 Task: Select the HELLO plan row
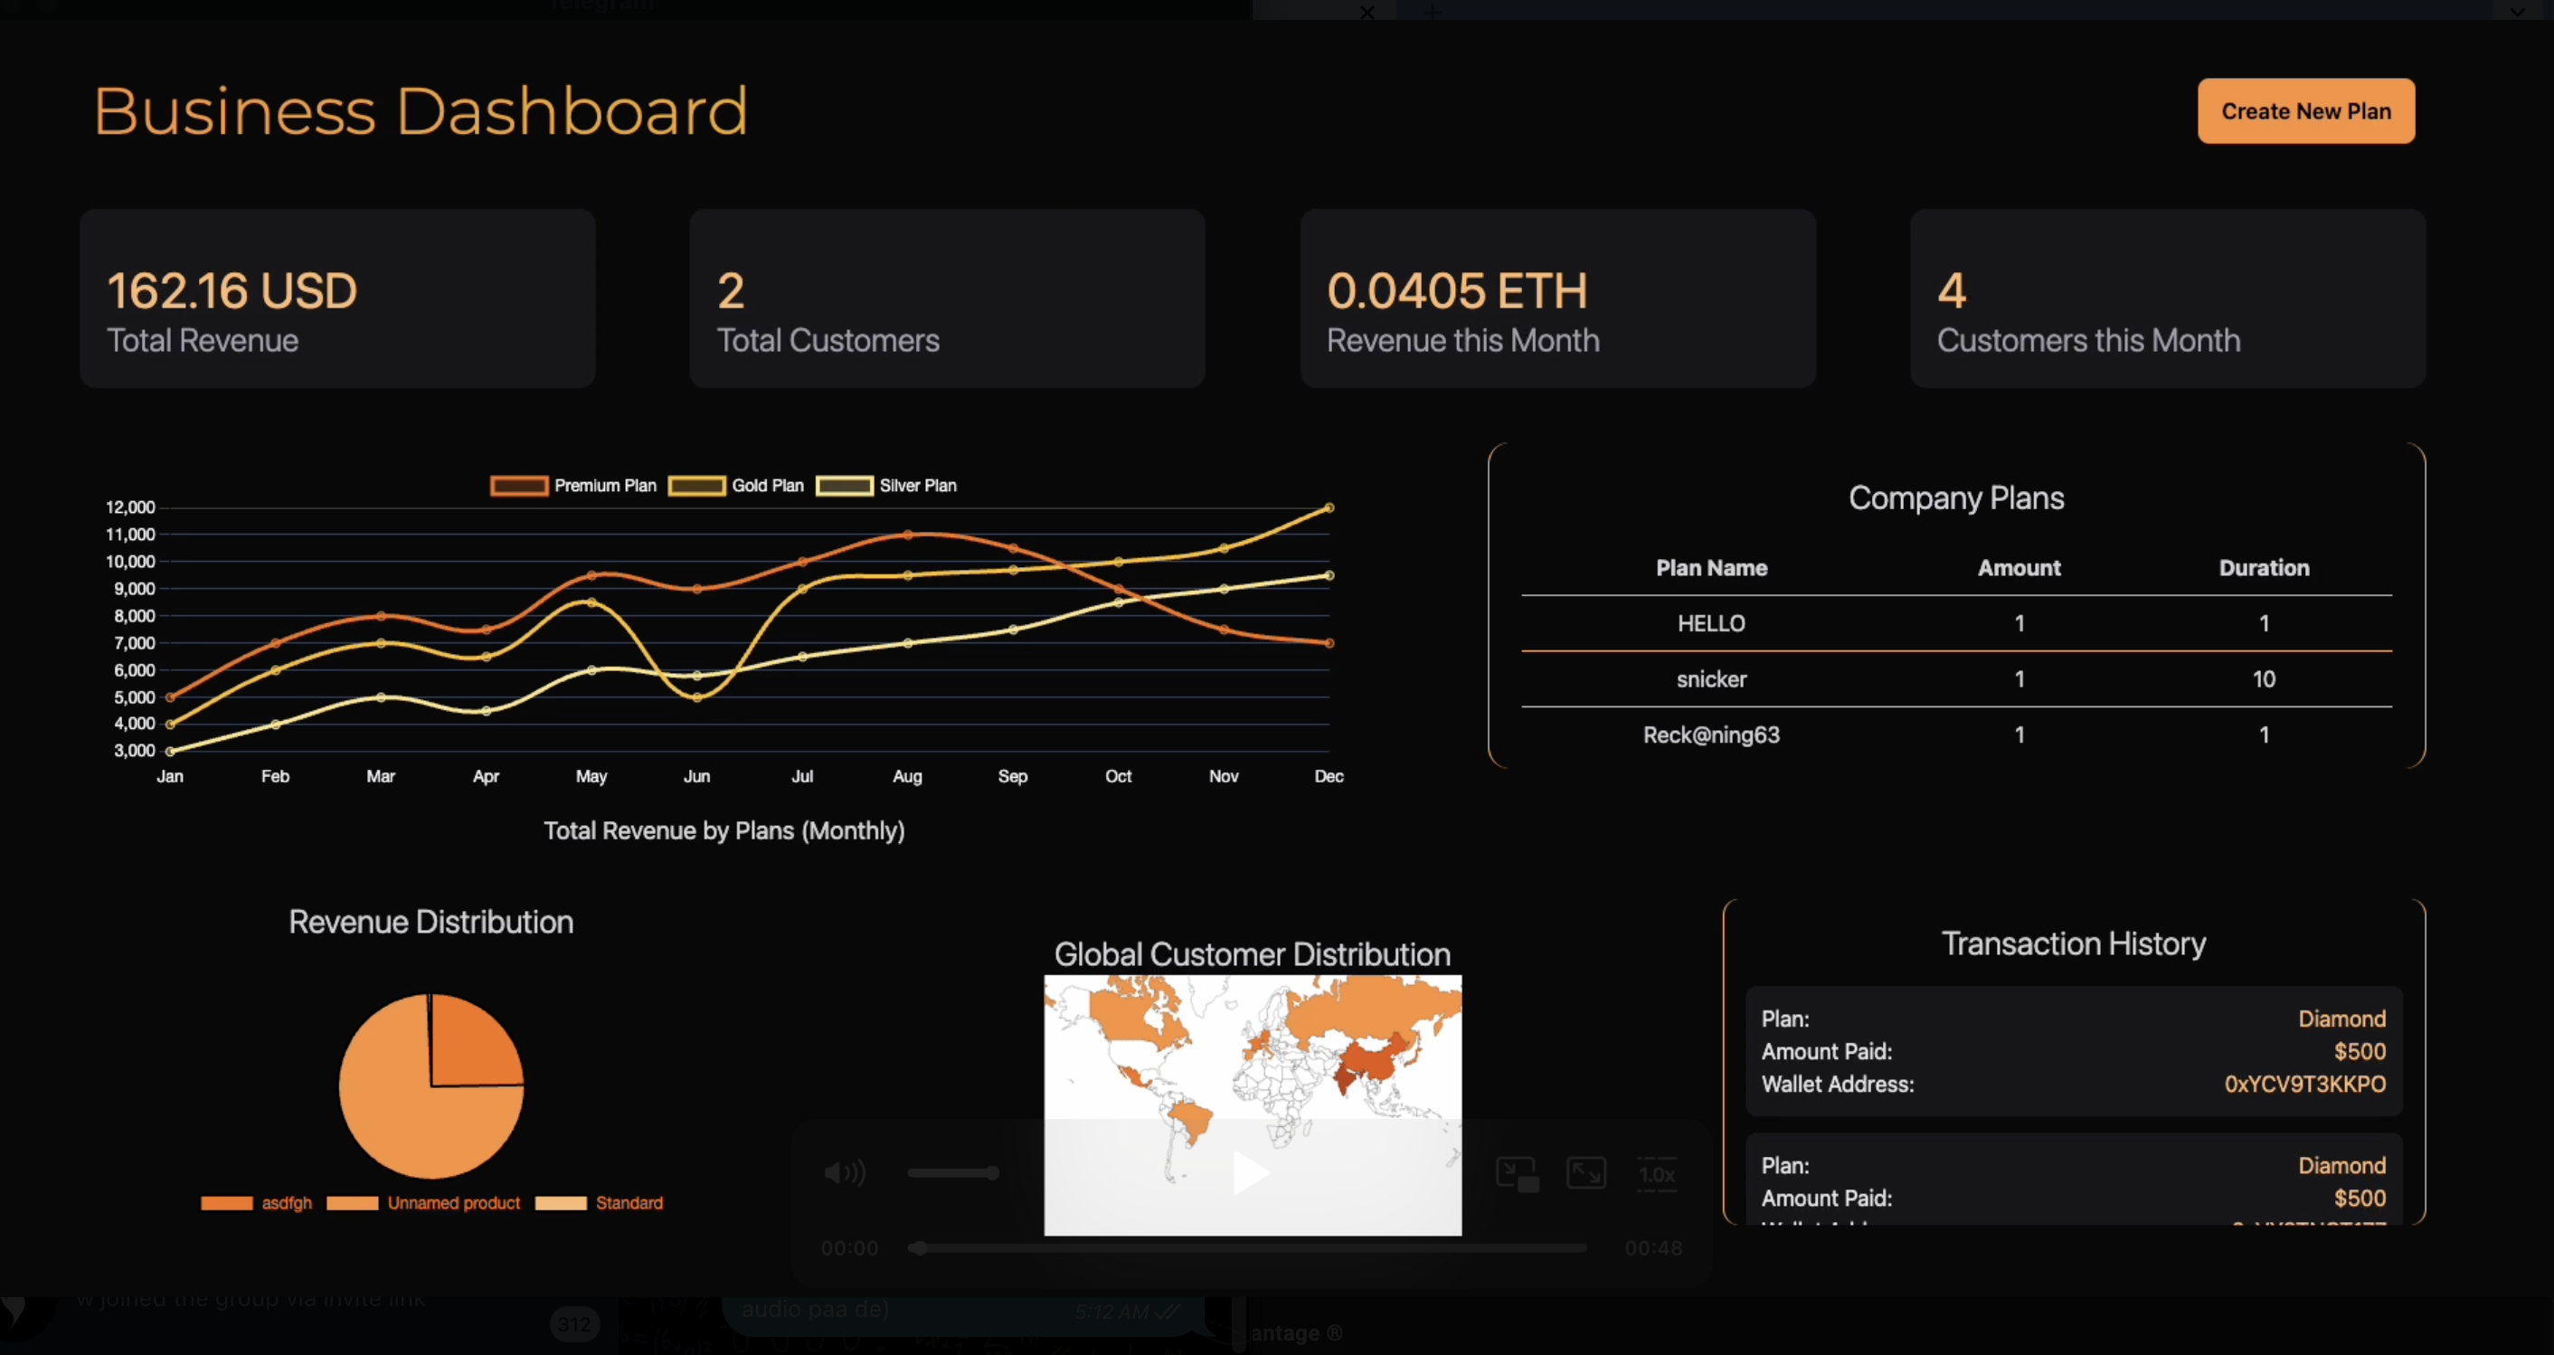pyautogui.click(x=1710, y=623)
